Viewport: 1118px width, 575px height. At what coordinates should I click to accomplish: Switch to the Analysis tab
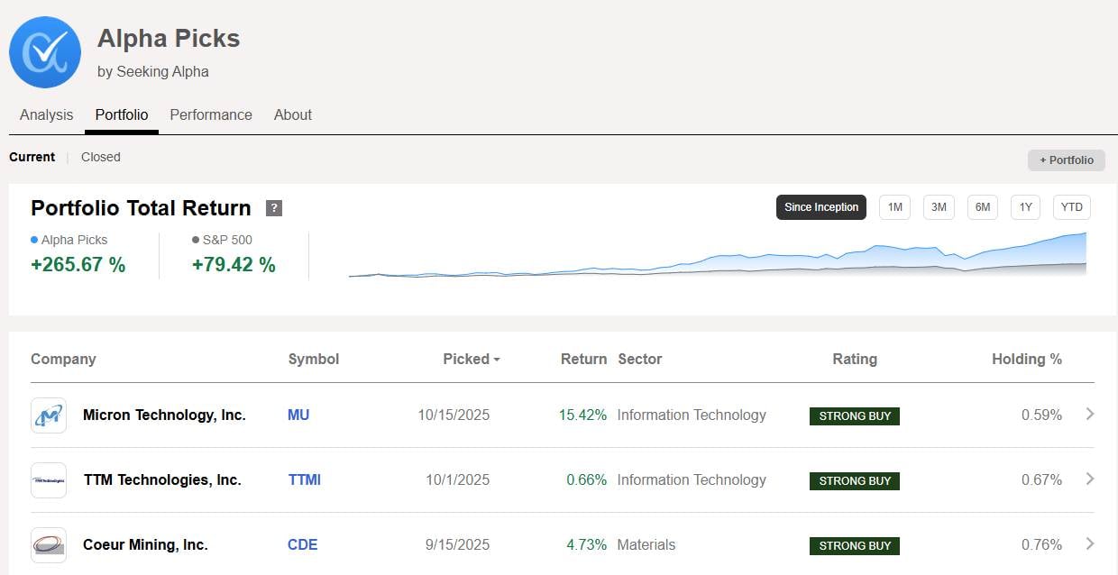coord(47,114)
